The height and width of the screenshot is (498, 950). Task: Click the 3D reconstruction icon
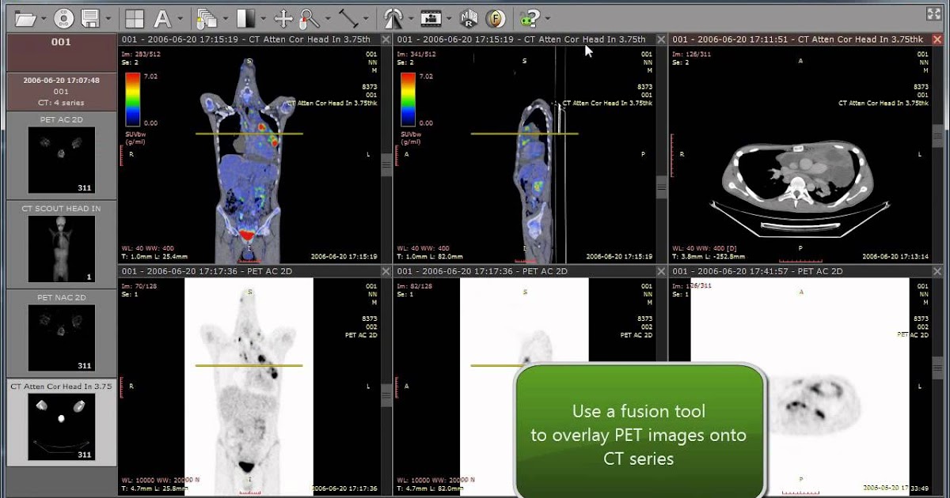(393, 17)
